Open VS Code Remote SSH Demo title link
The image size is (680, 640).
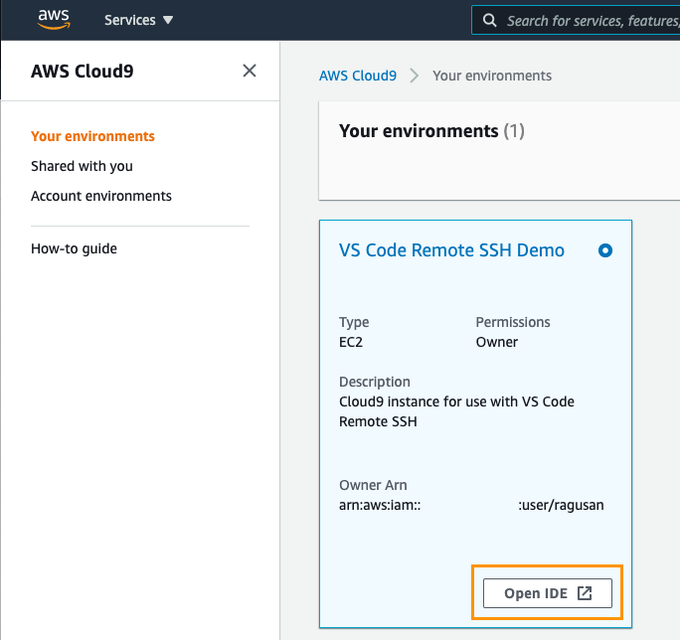click(x=451, y=250)
